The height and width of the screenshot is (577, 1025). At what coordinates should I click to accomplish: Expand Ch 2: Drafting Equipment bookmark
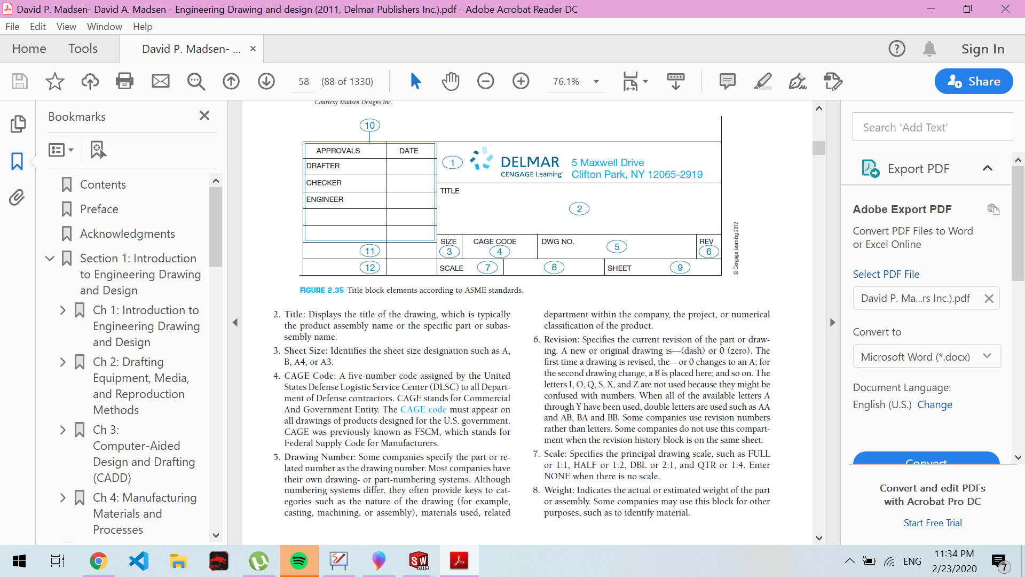point(63,362)
